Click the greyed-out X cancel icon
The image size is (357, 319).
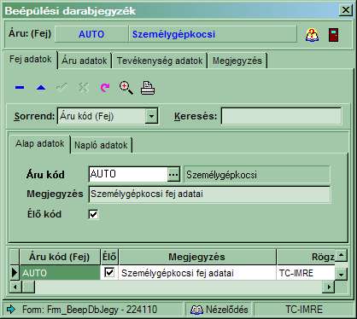pyautogui.click(x=83, y=88)
